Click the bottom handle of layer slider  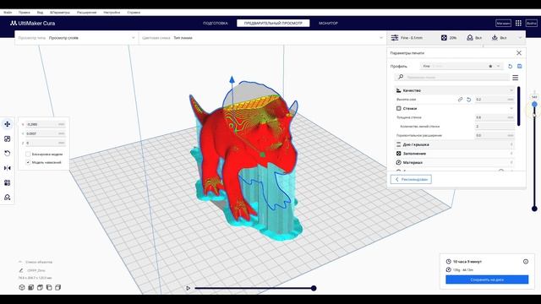click(x=534, y=209)
